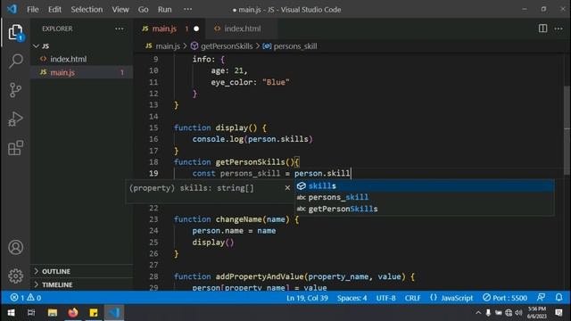Choose the getPersonSkills suggestion

coord(425,209)
